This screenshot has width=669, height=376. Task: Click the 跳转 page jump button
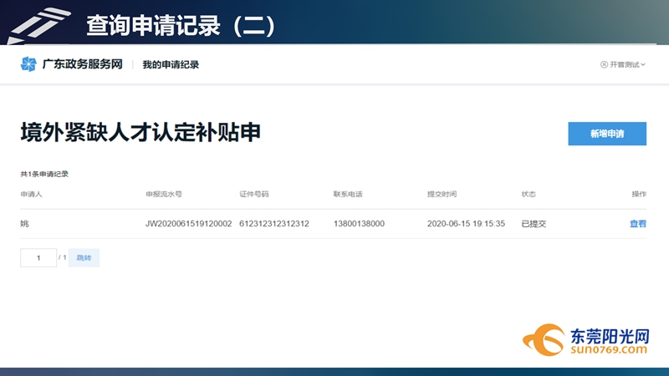coord(84,258)
